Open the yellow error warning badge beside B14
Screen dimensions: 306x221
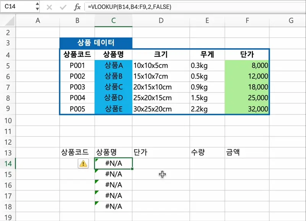[x=83, y=163]
